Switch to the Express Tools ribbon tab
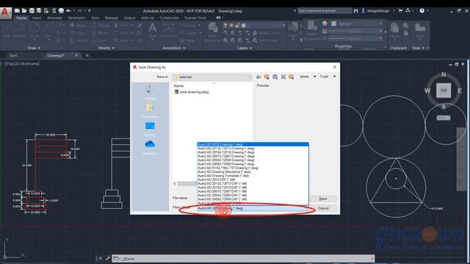The image size is (470, 264). coord(195,18)
